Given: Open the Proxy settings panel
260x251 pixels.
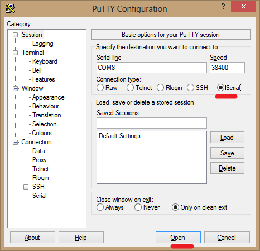Looking at the screenshot, I should 40,160.
